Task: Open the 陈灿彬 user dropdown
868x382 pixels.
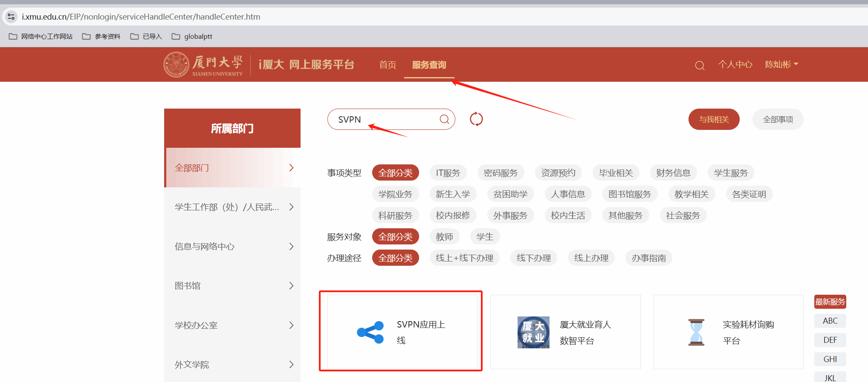Action: (781, 64)
